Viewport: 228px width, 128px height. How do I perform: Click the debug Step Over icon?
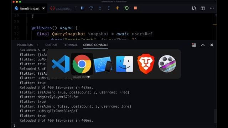pos(91,8)
